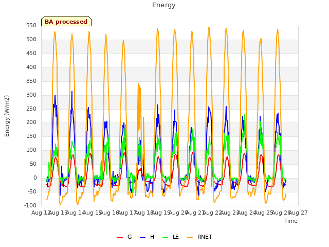329x247 pixels.
Task: Toggle the LE series legend entry
Action: 171,237
